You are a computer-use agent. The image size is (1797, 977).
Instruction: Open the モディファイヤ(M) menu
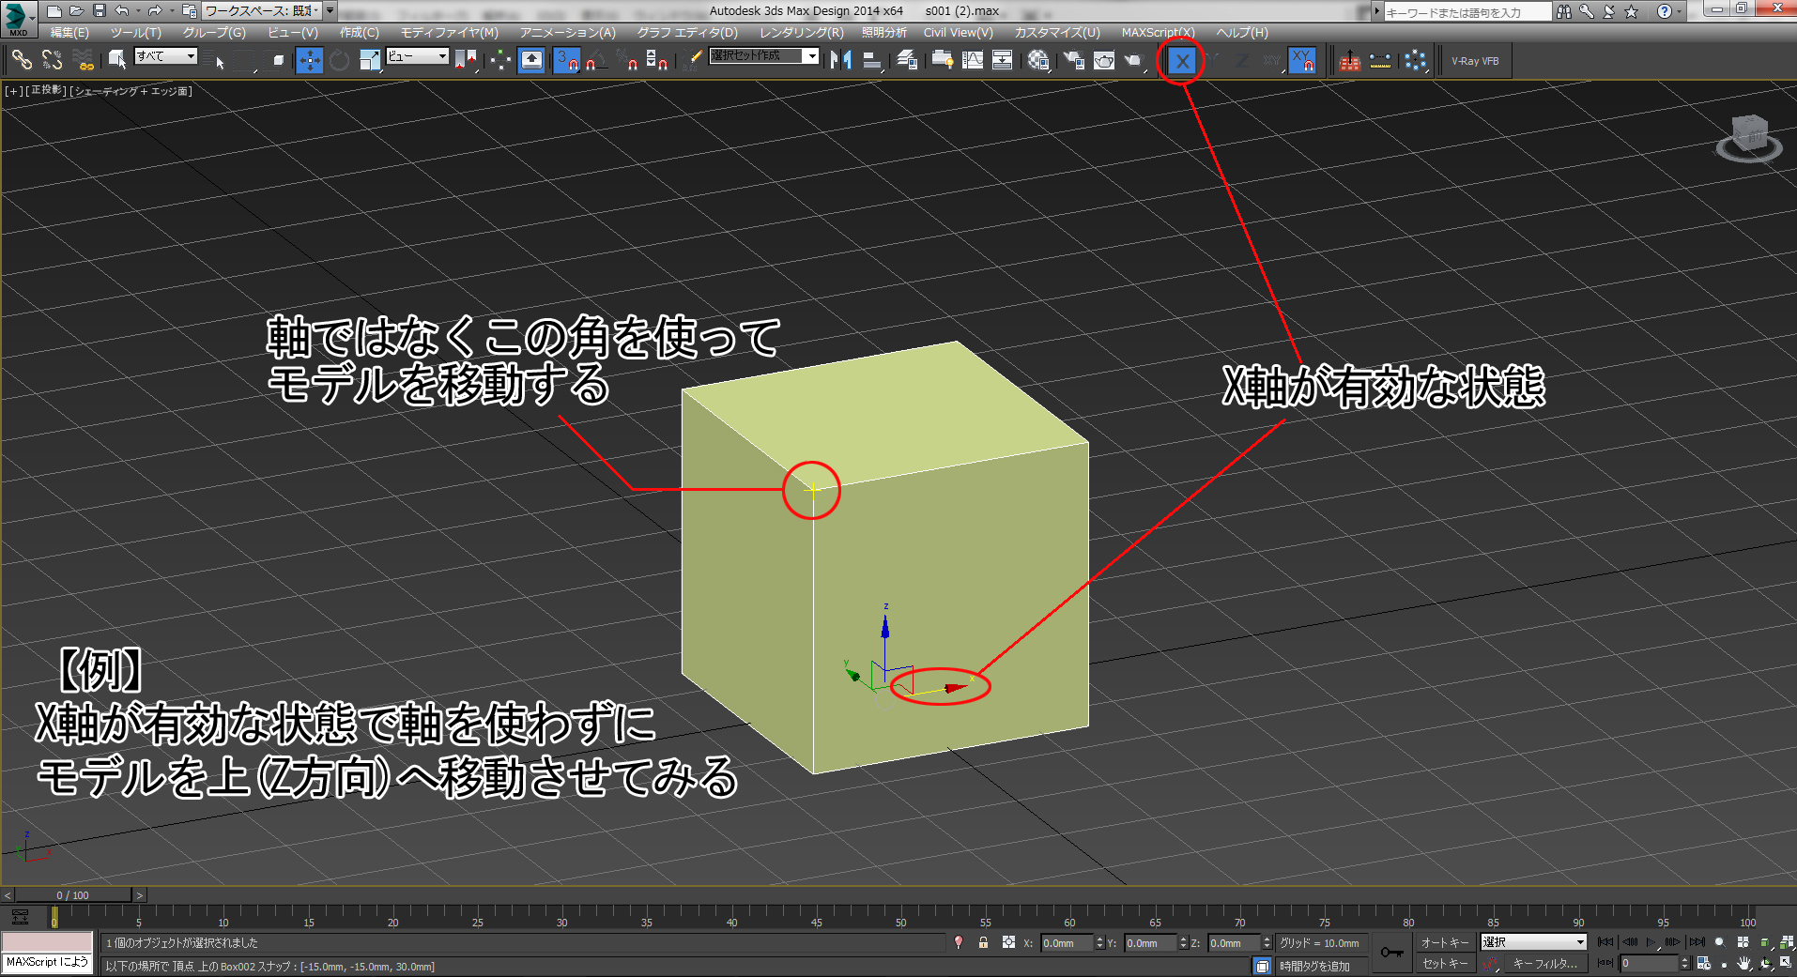point(449,33)
